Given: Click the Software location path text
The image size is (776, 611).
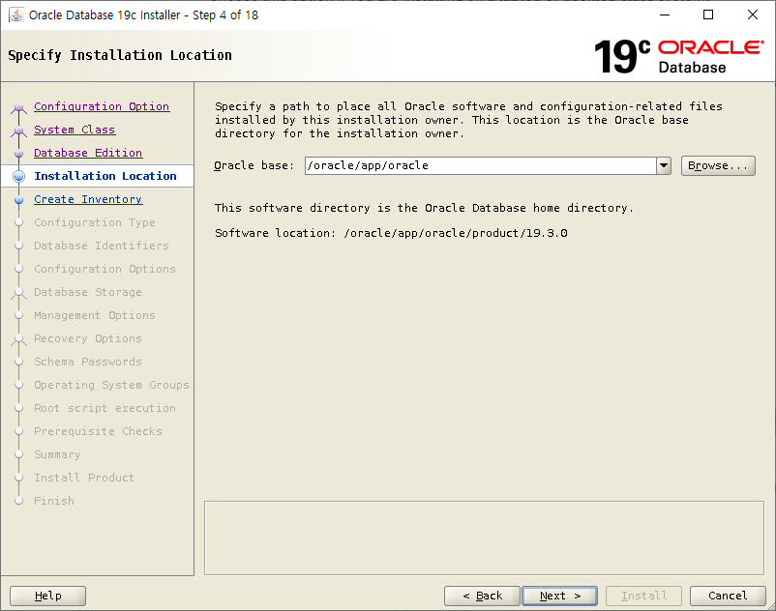Looking at the screenshot, I should coord(456,233).
